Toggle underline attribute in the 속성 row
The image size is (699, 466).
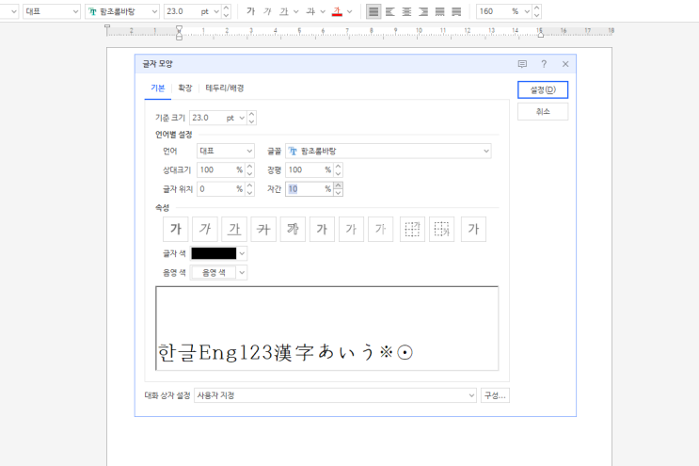234,229
